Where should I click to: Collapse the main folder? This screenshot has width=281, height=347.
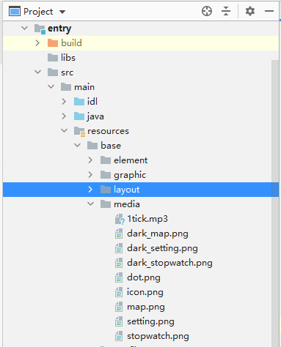point(51,86)
